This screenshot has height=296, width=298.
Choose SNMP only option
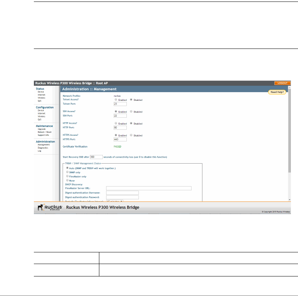67,172
